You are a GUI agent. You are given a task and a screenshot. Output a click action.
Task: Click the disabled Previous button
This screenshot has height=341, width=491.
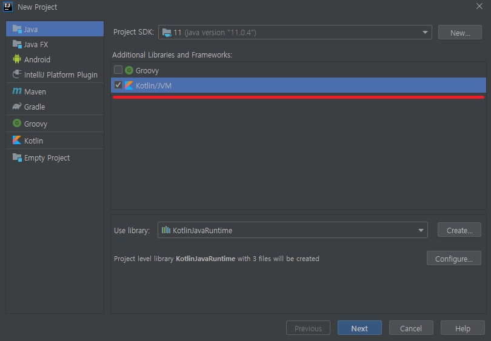tap(308, 328)
